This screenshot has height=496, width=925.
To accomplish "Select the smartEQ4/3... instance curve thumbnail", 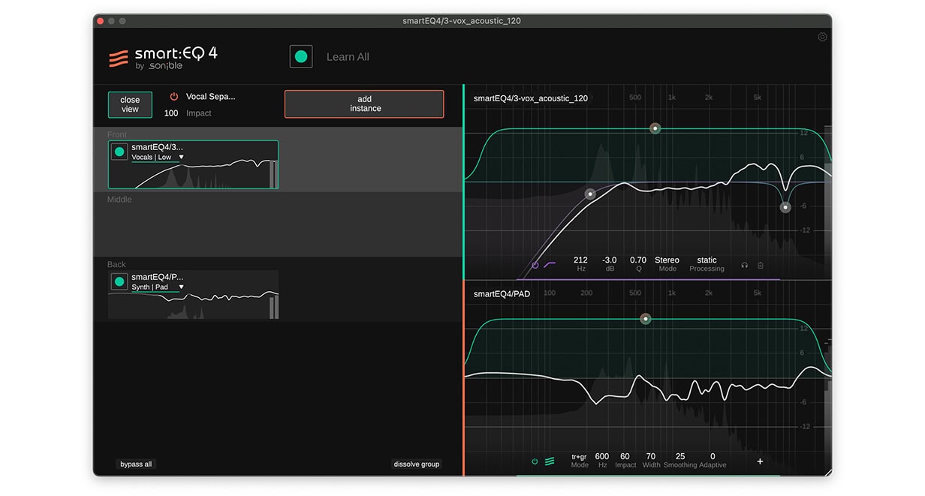I will tap(194, 164).
